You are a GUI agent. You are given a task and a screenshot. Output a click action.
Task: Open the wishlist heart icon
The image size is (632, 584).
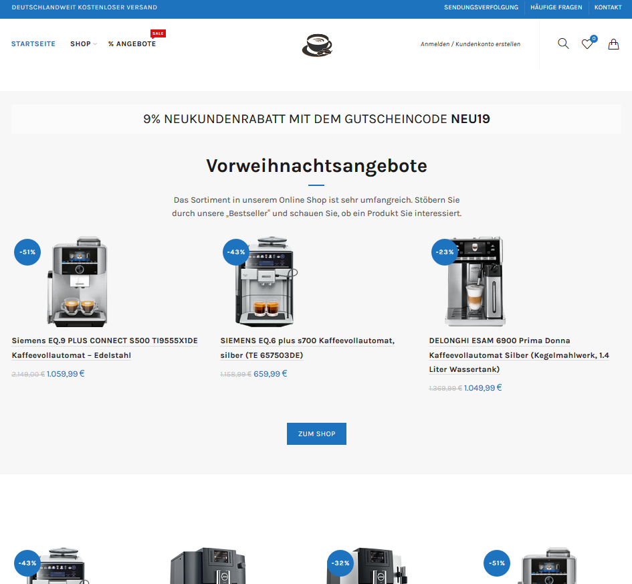tap(587, 44)
